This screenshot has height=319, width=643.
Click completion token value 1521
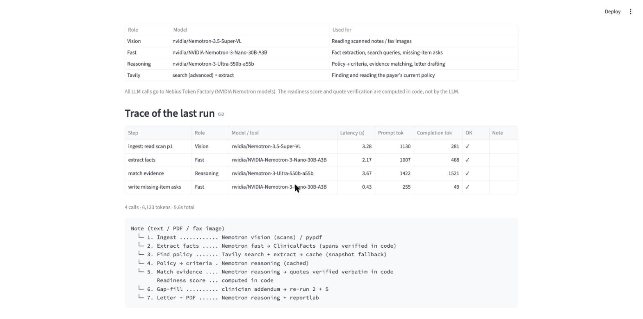point(438,173)
